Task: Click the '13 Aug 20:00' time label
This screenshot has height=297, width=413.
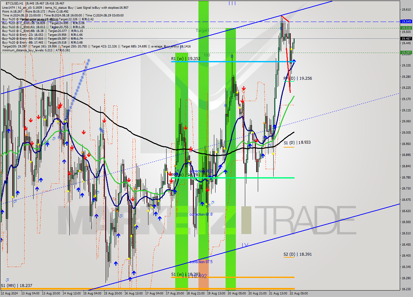Action: 52,293
